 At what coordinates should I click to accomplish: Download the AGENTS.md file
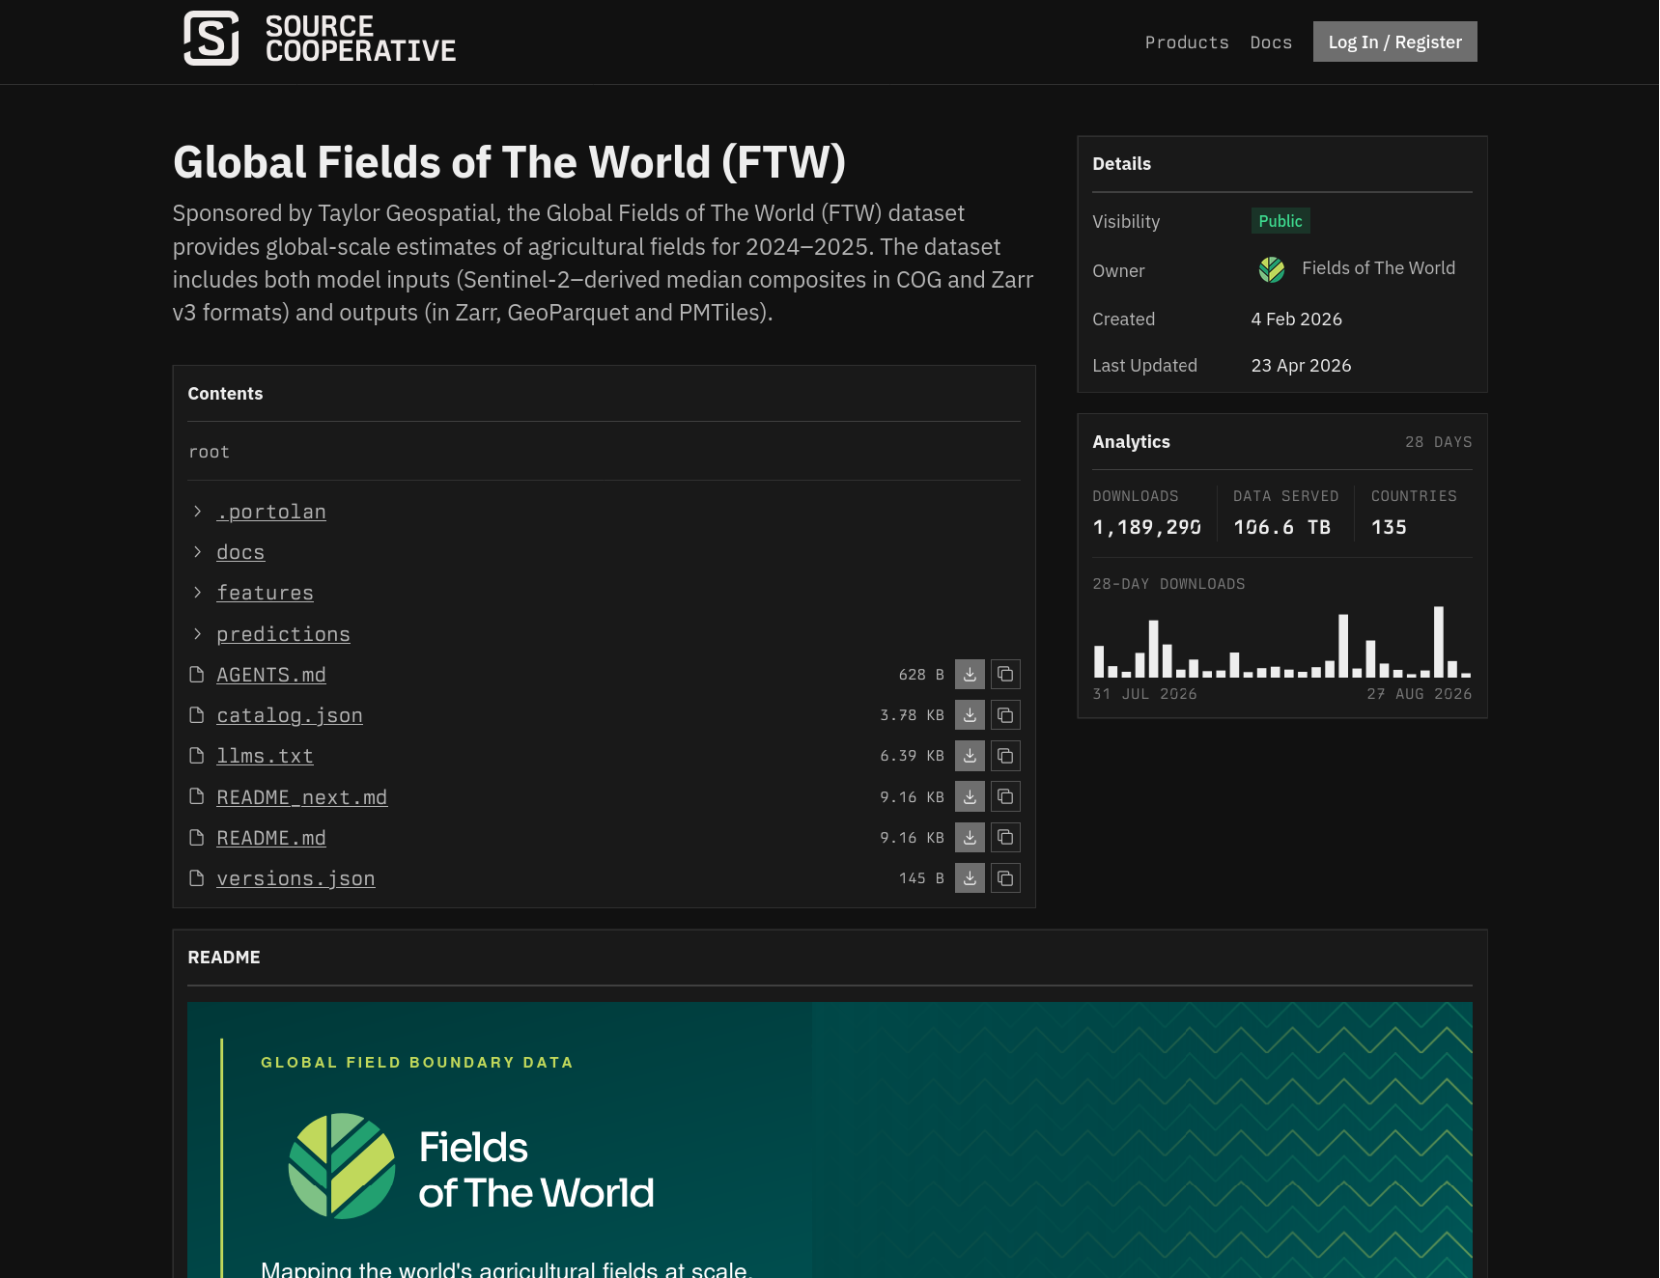click(x=970, y=675)
